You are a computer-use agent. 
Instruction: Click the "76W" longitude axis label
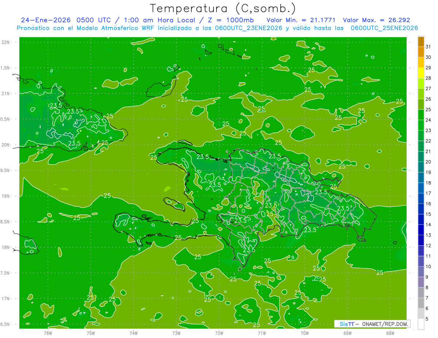(x=48, y=333)
